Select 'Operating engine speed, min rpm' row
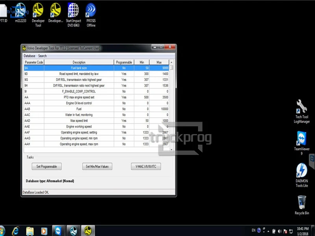The width and height of the screenshot is (315, 236). click(96, 138)
